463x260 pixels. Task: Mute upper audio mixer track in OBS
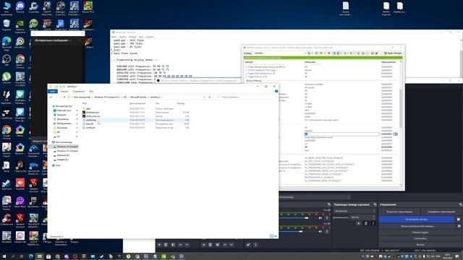coord(320,218)
